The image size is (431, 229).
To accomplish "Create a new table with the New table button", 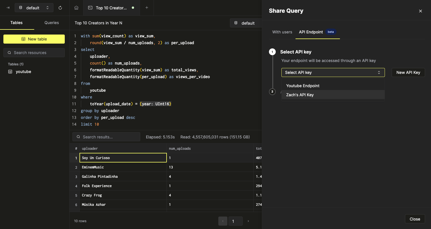I will [34, 39].
